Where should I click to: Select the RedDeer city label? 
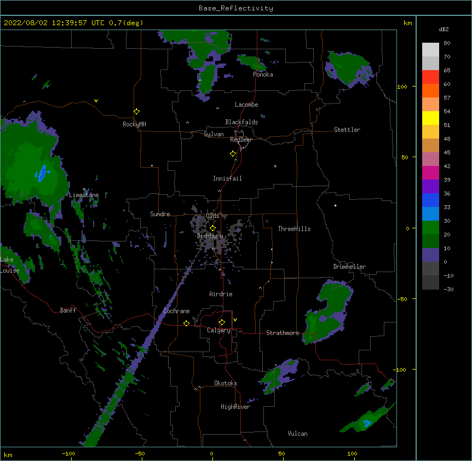[x=241, y=140]
